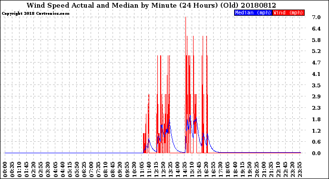Click the 18:05 time axis label
Viewport: 329px width, 179px height.
[228, 169]
